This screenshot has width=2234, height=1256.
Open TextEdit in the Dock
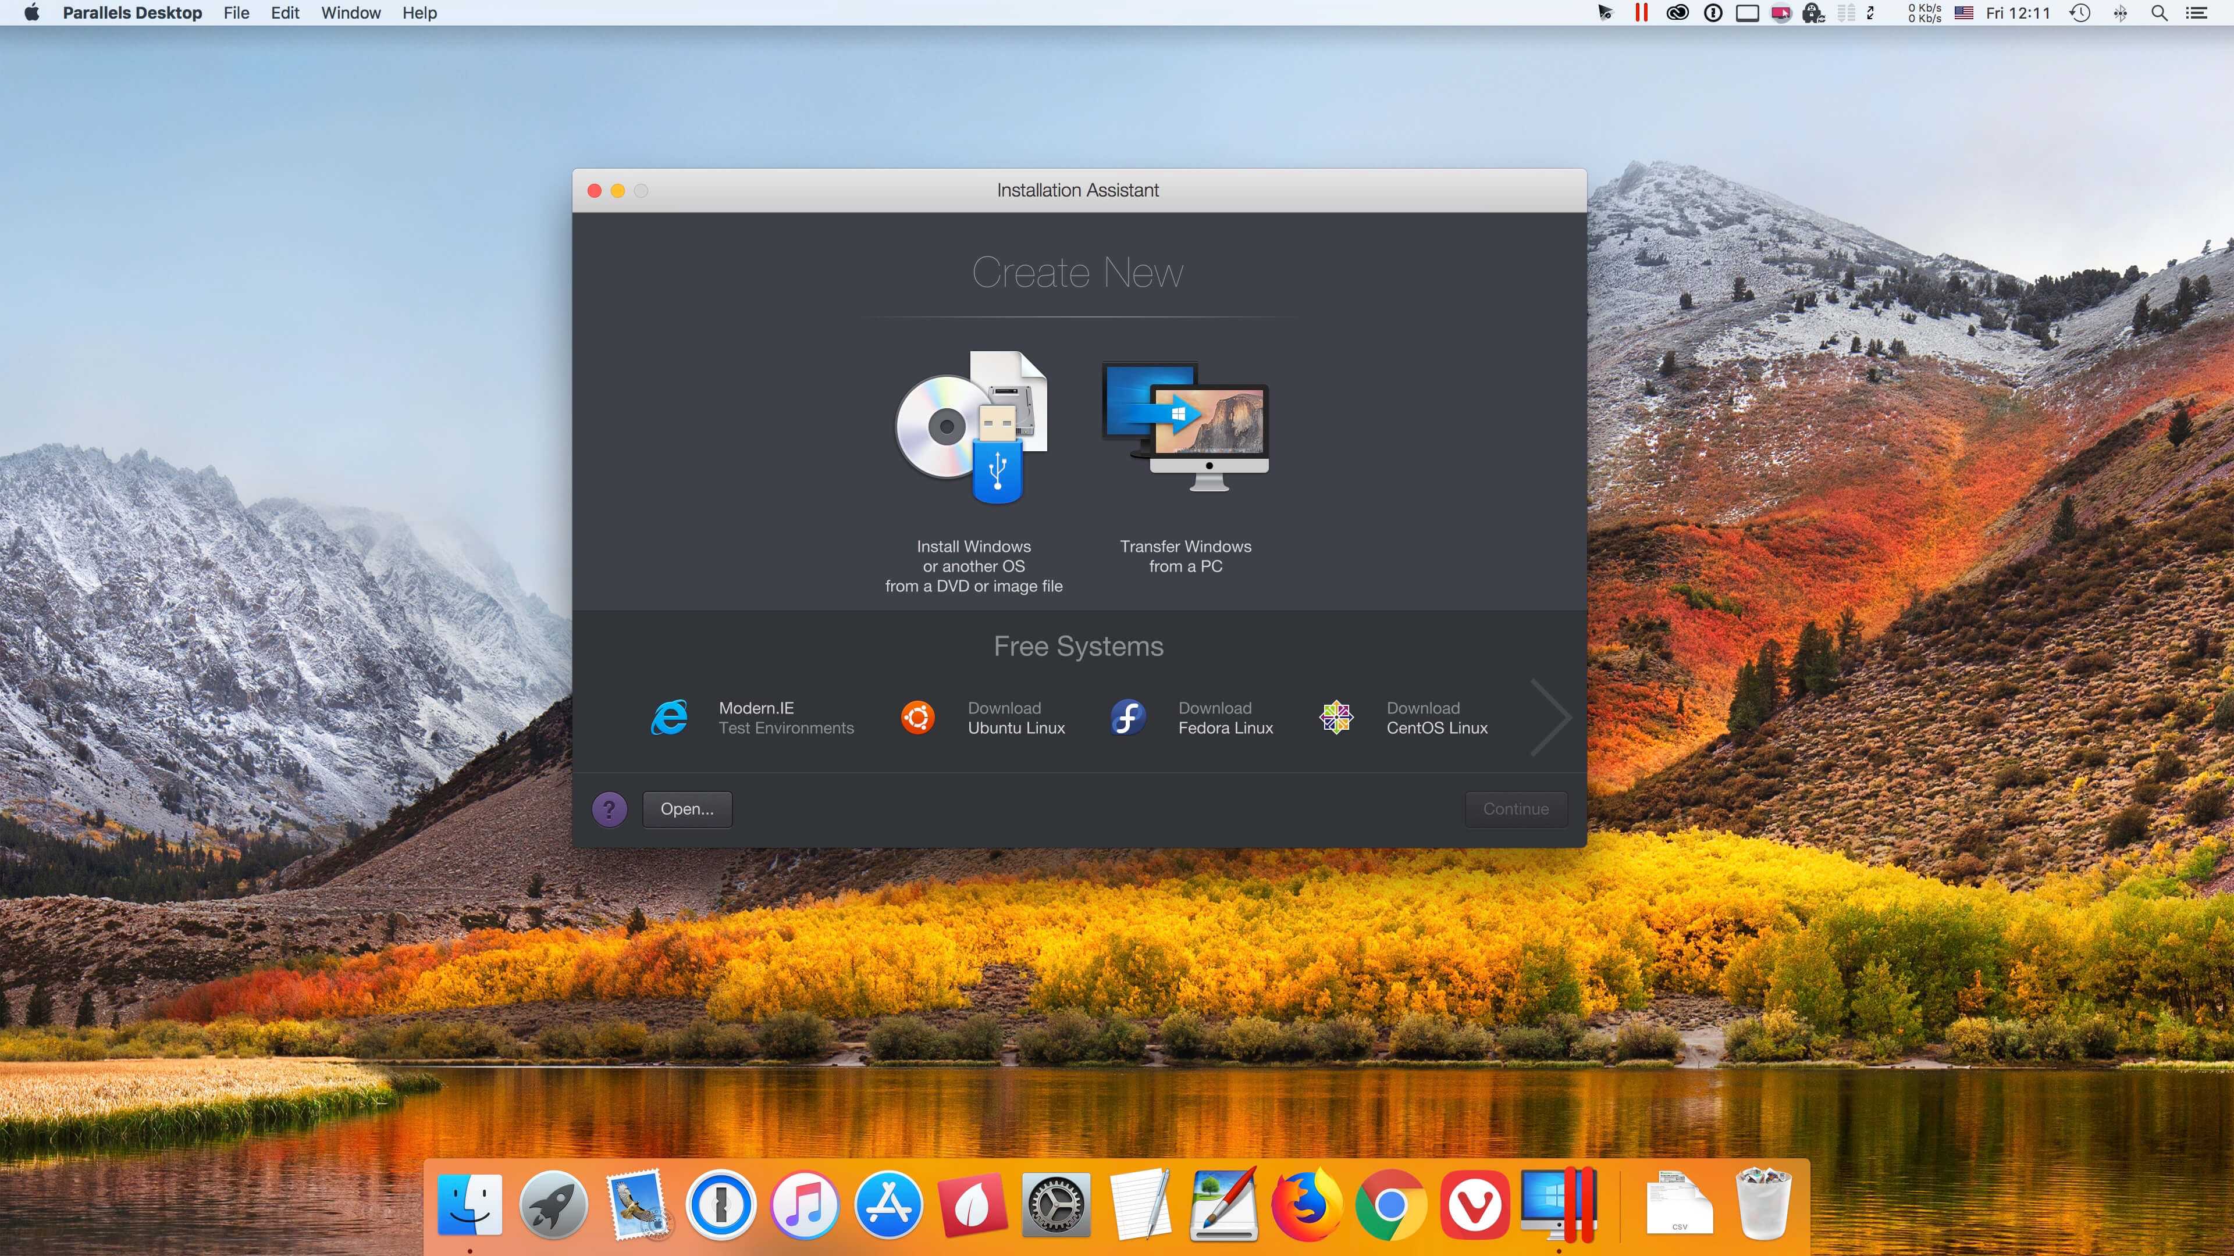pos(1140,1205)
